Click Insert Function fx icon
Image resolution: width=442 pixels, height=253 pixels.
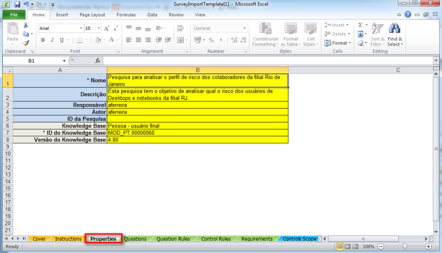[98, 60]
